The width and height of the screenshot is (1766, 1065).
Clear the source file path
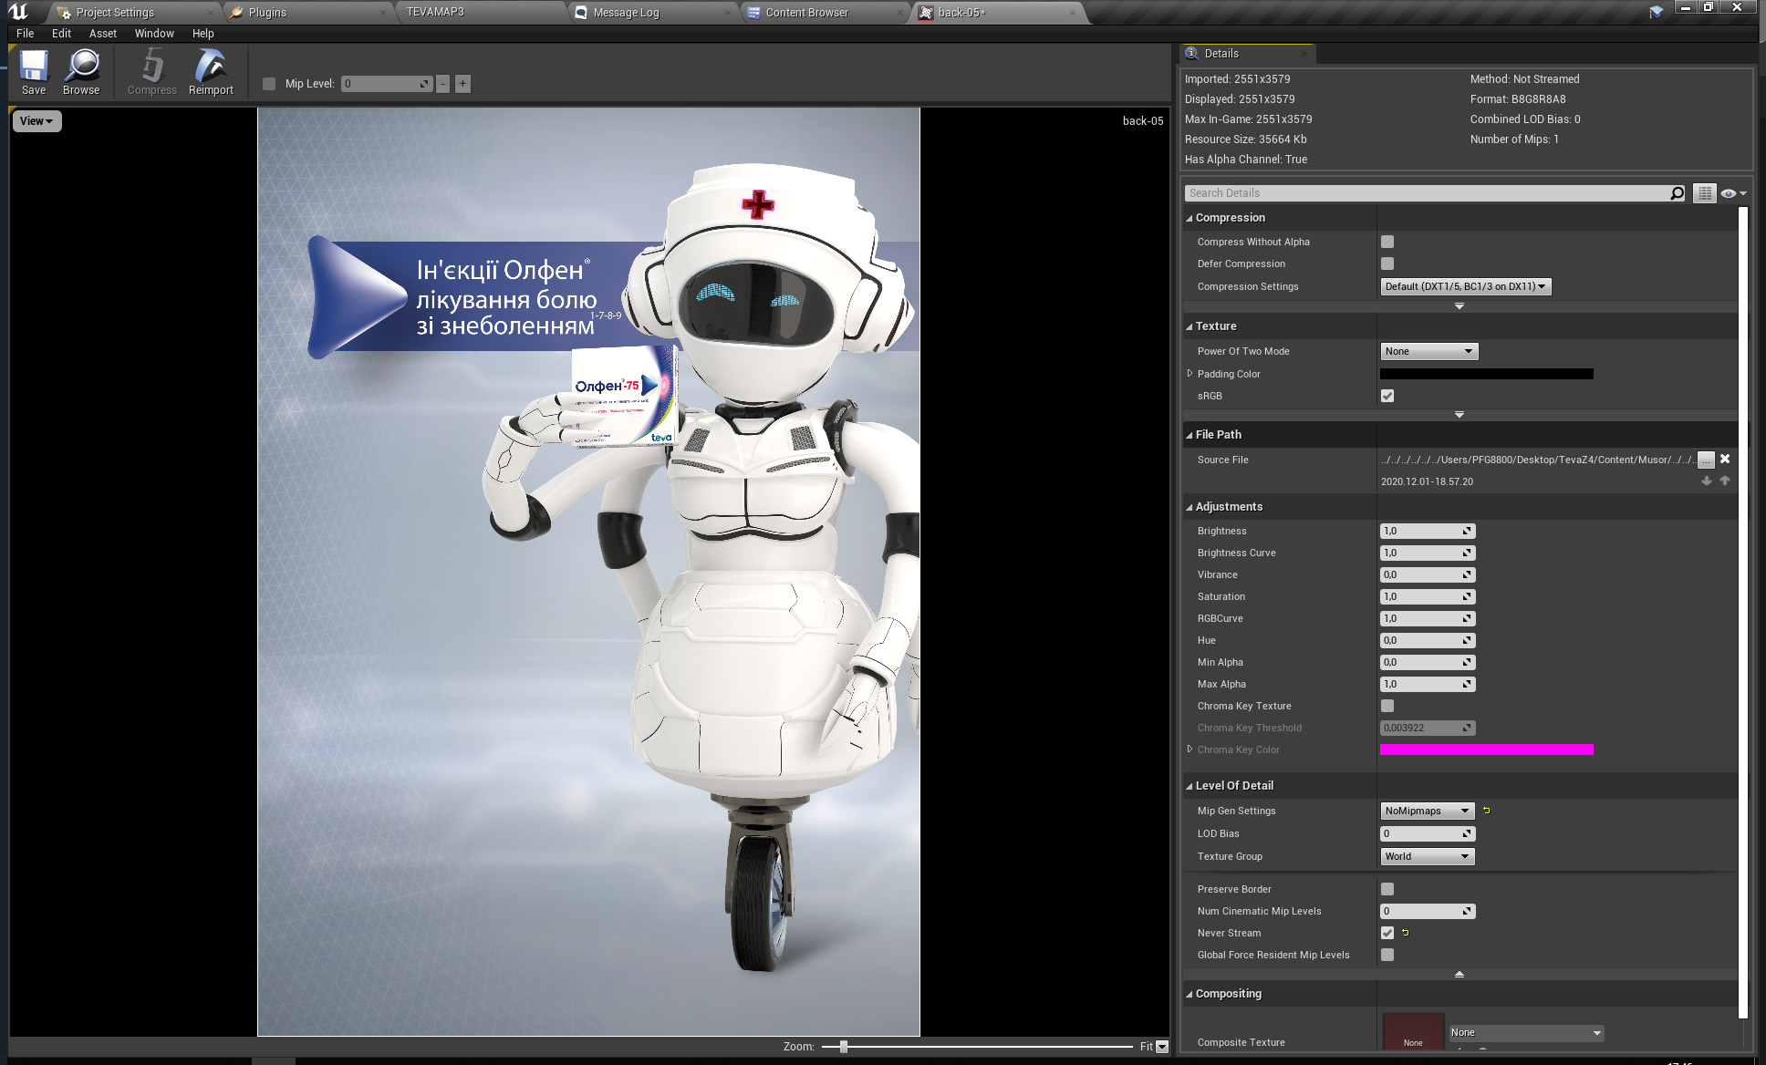tap(1725, 460)
